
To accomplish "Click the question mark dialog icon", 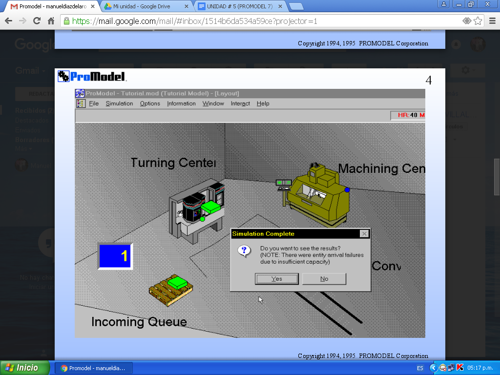I will pos(244,251).
